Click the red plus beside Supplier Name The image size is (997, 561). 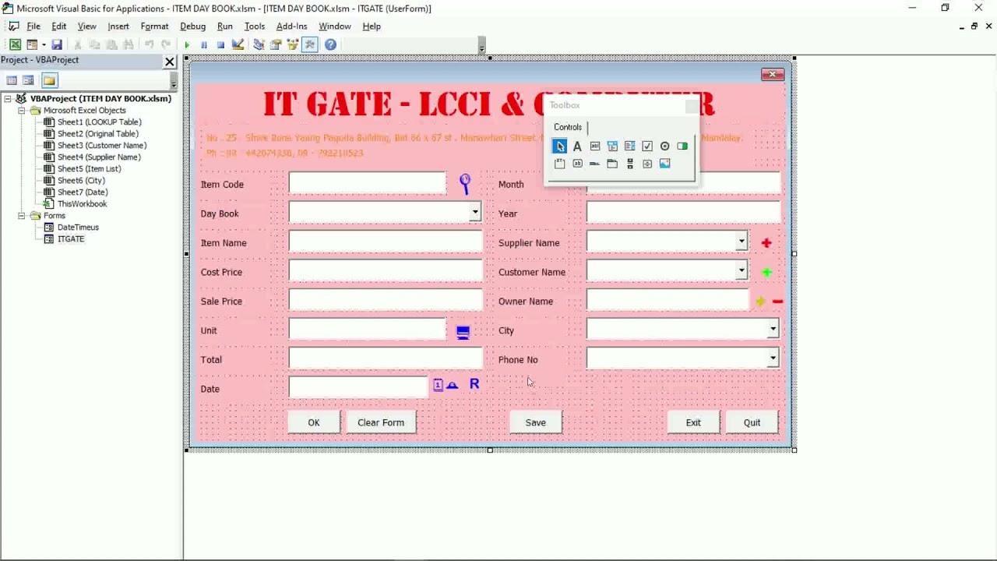click(x=766, y=243)
